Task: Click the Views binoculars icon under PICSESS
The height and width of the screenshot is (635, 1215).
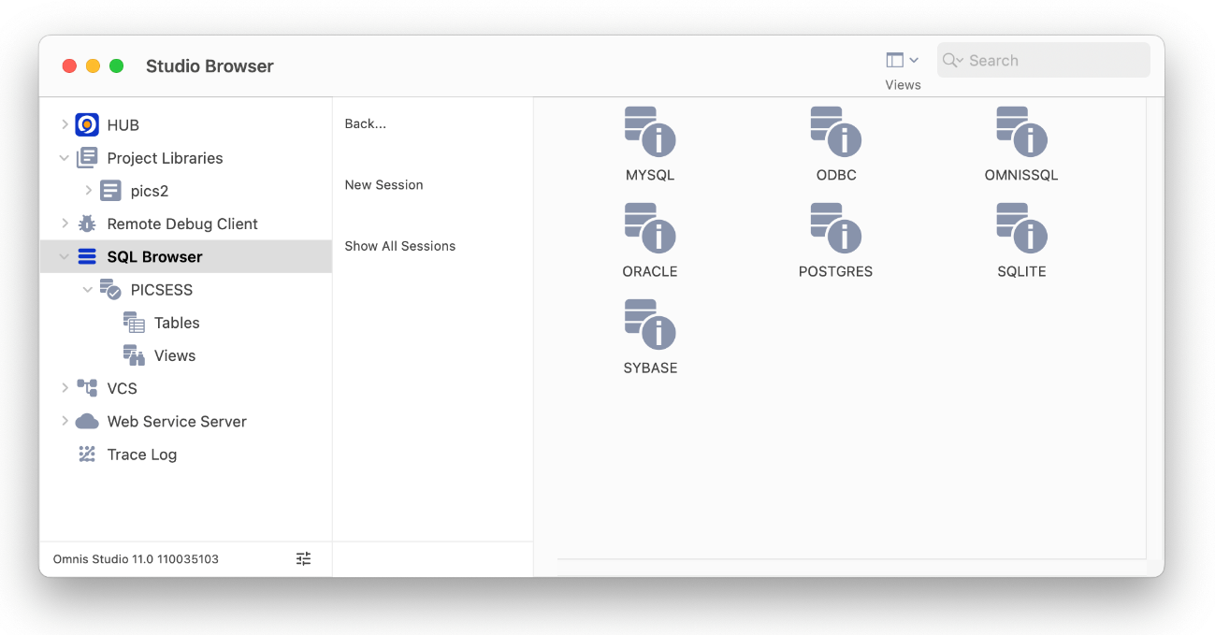Action: point(134,355)
